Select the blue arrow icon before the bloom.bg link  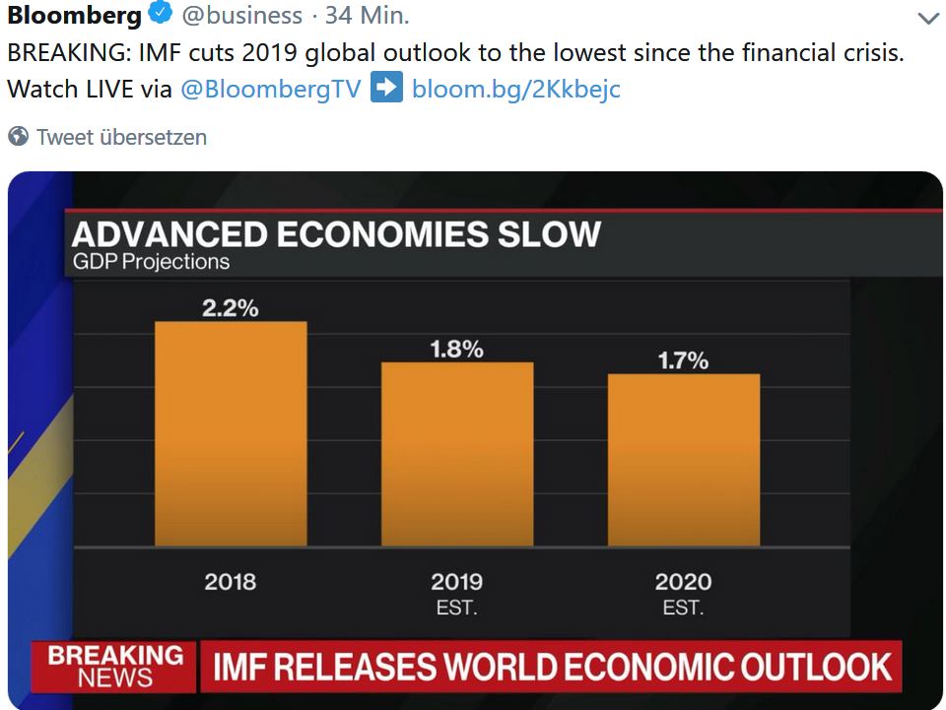387,89
